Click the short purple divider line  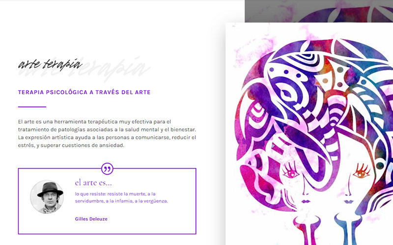coord(32,107)
